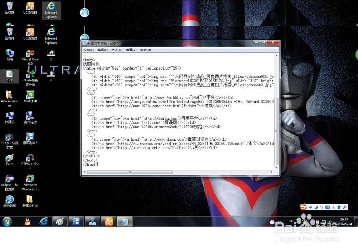Click the 百度平台 link line in Notepad

point(154,119)
